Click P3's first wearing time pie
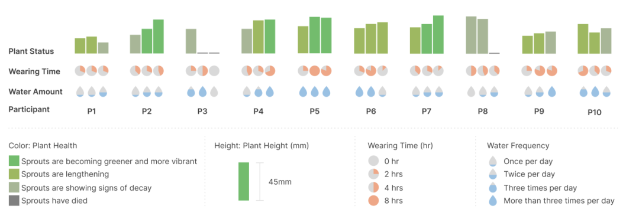This screenshot has height=219, width=639. pyautogui.click(x=191, y=71)
